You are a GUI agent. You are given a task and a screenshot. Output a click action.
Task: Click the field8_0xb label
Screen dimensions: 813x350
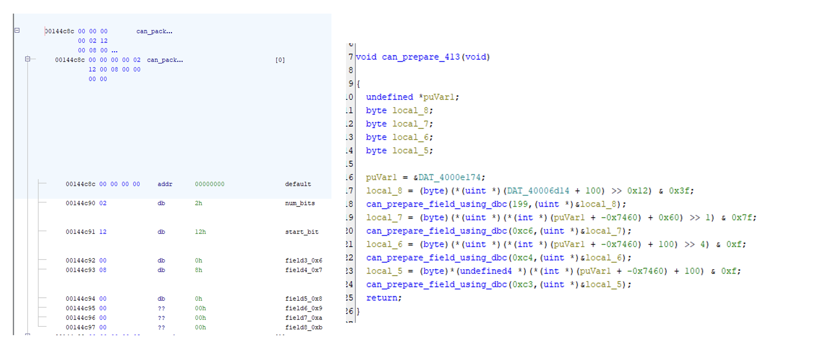click(303, 327)
